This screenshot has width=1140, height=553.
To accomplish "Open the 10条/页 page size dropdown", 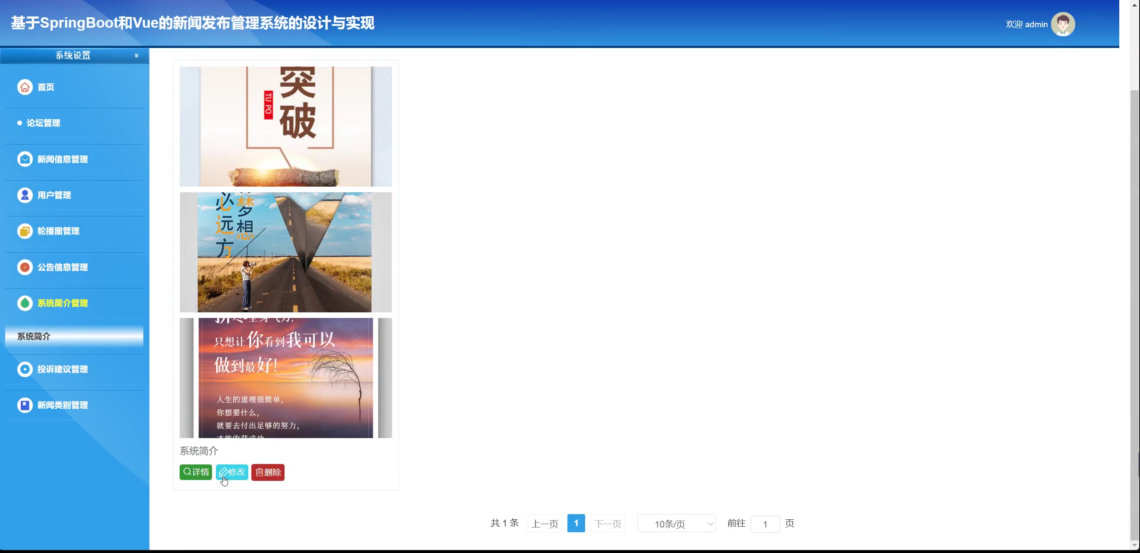I will click(x=676, y=524).
